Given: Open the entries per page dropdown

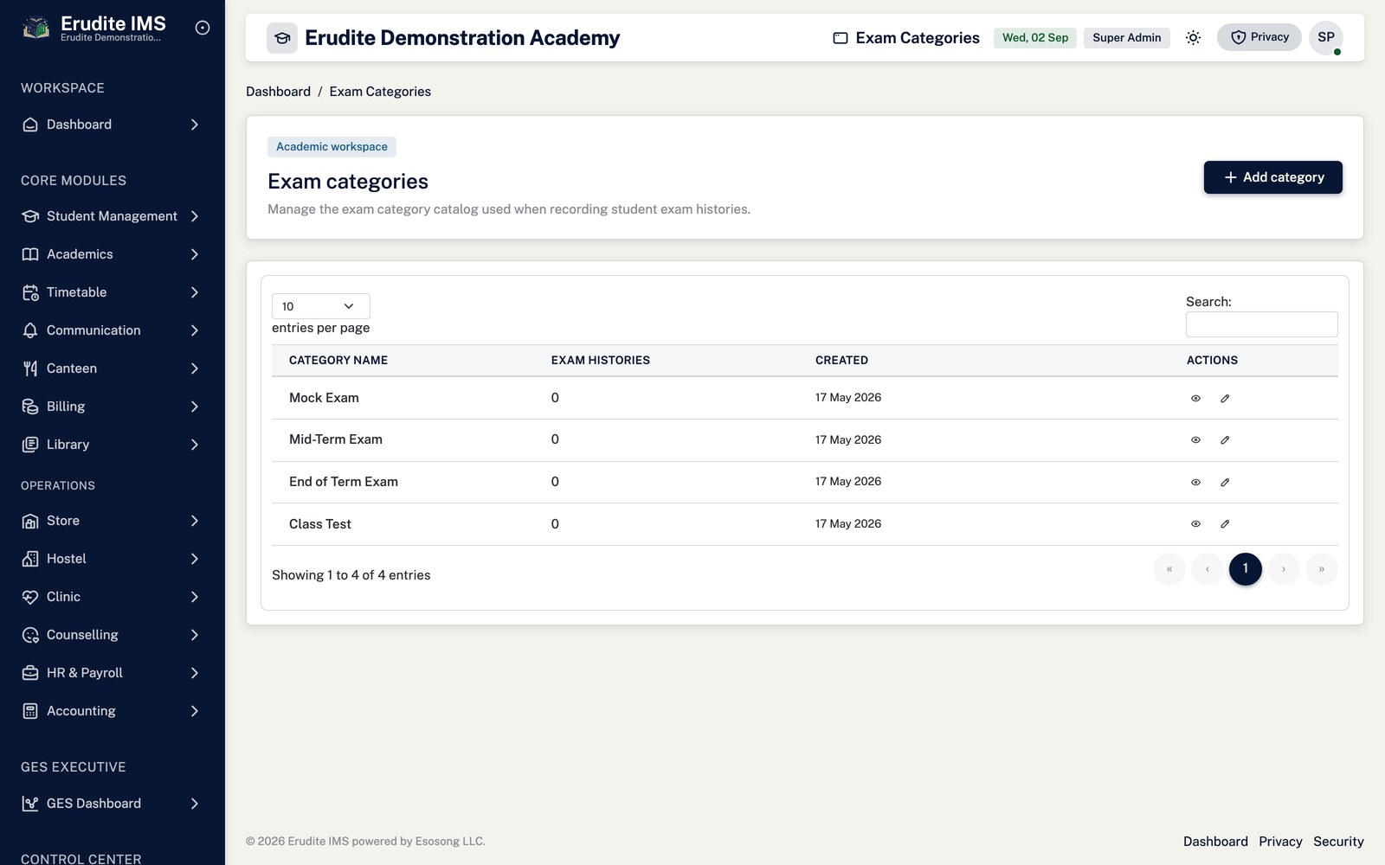Looking at the screenshot, I should point(320,306).
